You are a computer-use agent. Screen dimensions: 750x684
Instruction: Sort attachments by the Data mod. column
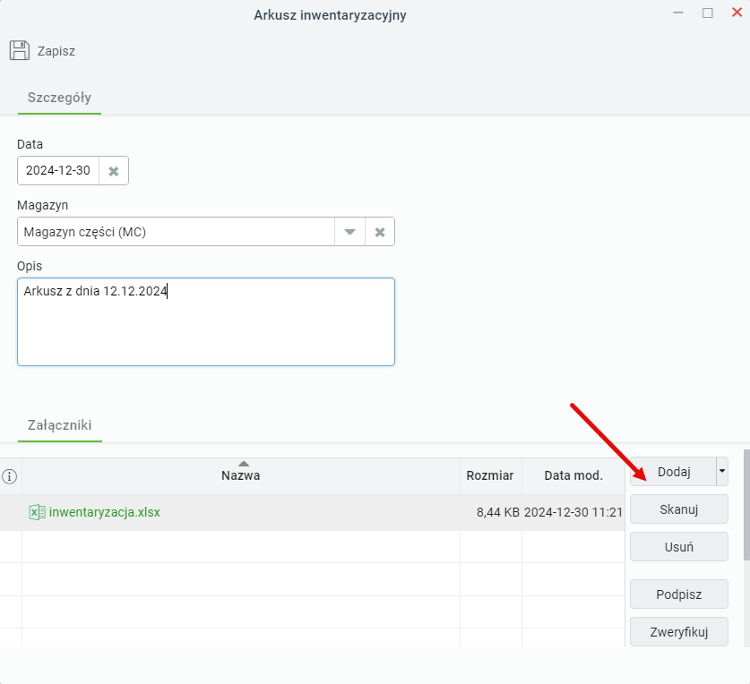[x=573, y=476]
